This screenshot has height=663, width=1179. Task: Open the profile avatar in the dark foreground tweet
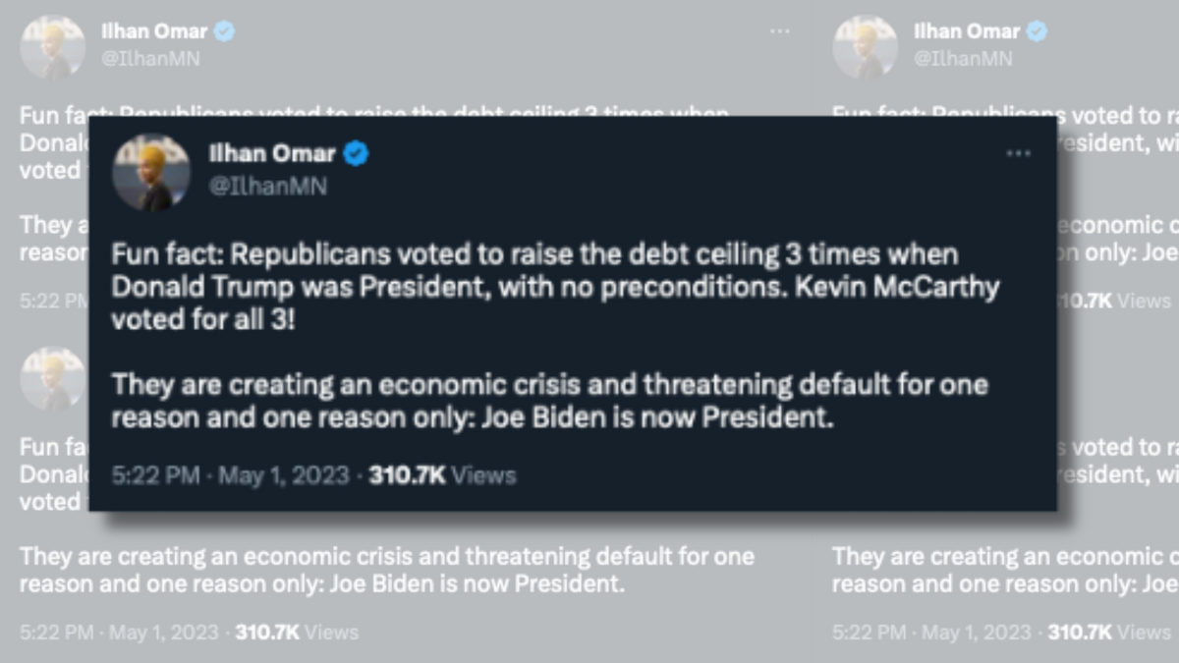tap(150, 173)
